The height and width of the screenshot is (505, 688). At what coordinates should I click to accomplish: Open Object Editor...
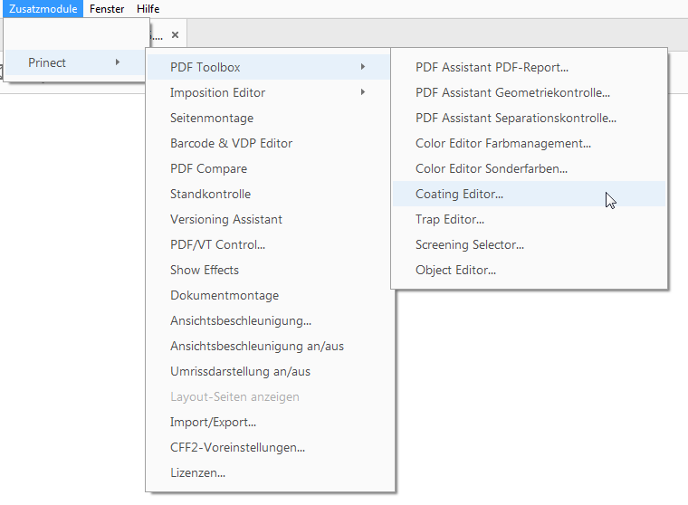(529, 271)
